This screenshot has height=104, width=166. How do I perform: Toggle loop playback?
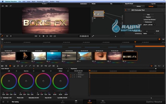[x=55, y=36]
